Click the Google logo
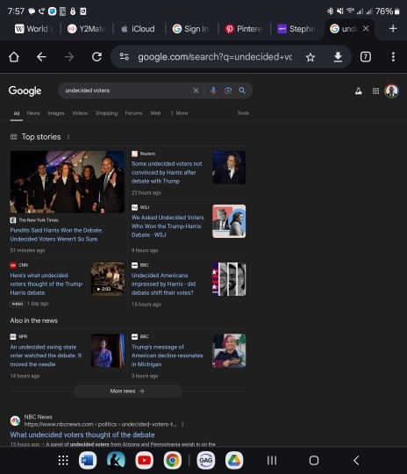 pyautogui.click(x=25, y=90)
